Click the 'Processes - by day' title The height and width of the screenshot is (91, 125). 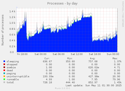(62, 3)
